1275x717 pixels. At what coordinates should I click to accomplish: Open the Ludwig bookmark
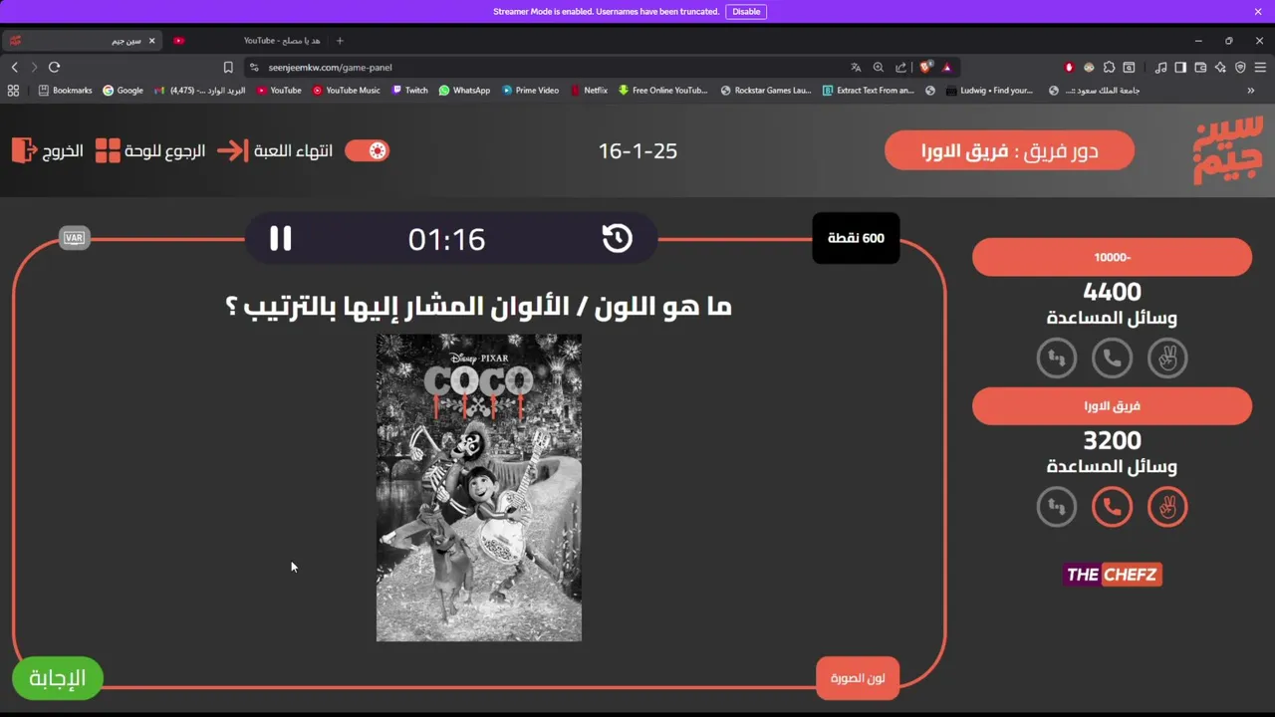pos(989,90)
